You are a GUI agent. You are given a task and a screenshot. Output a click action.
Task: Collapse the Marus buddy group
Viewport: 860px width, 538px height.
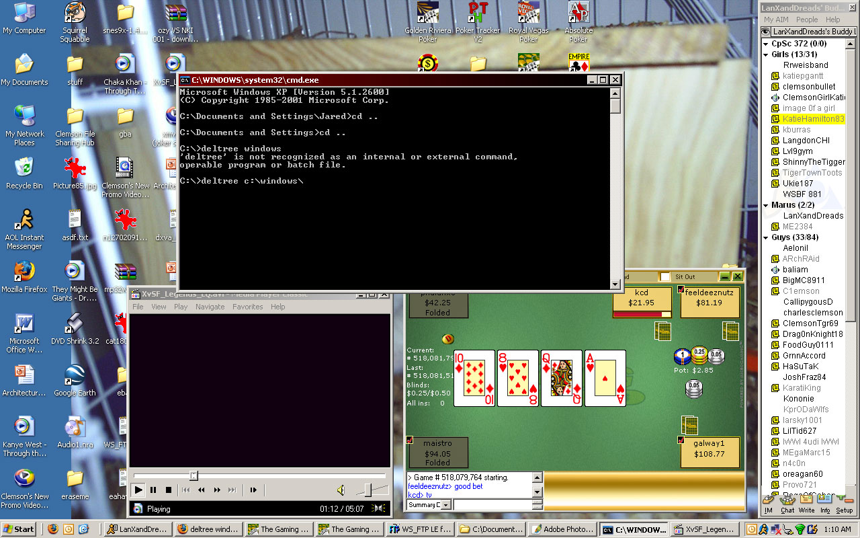(x=766, y=205)
